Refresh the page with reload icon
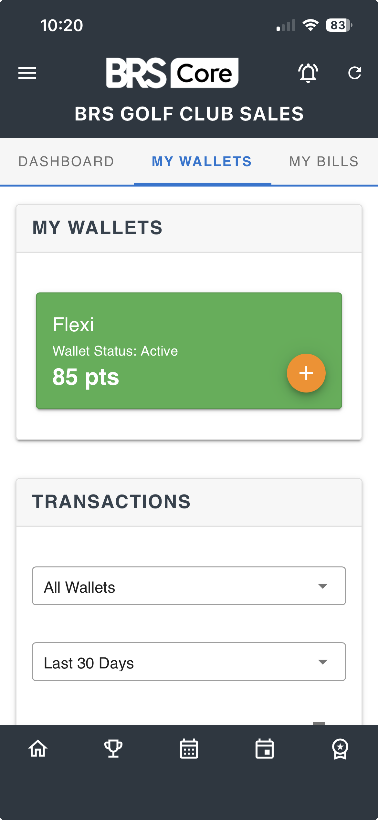 tap(355, 73)
